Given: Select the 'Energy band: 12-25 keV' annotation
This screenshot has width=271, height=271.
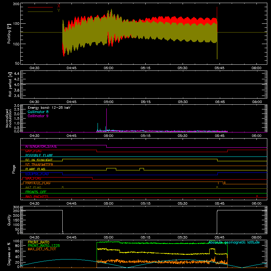Looking at the screenshot, I should [x=49, y=108].
